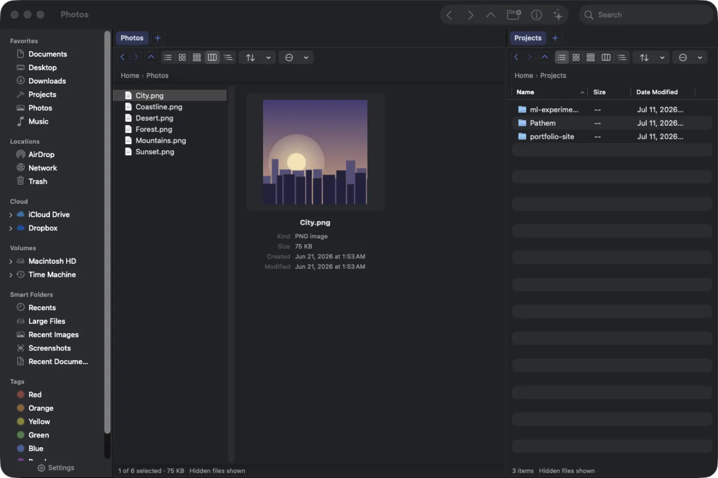Go back using title bar back arrow
Image resolution: width=718 pixels, height=478 pixels.
pyautogui.click(x=449, y=15)
